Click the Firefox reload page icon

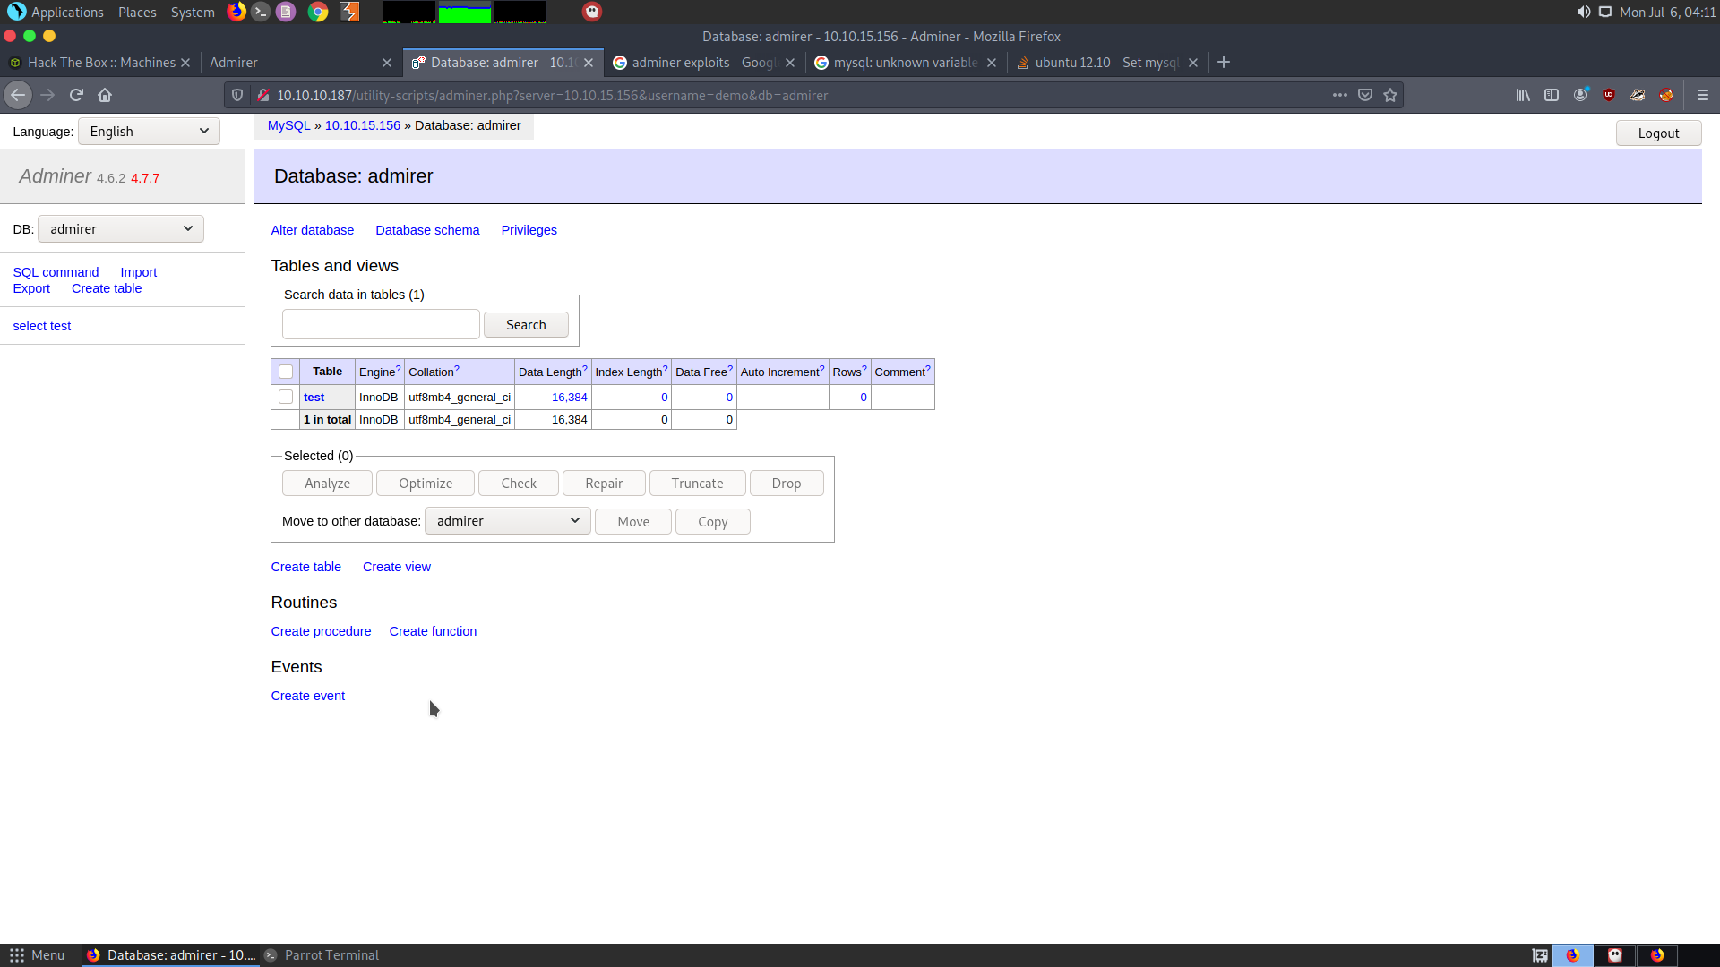[x=76, y=95]
